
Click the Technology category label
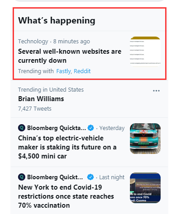pyautogui.click(x=33, y=42)
